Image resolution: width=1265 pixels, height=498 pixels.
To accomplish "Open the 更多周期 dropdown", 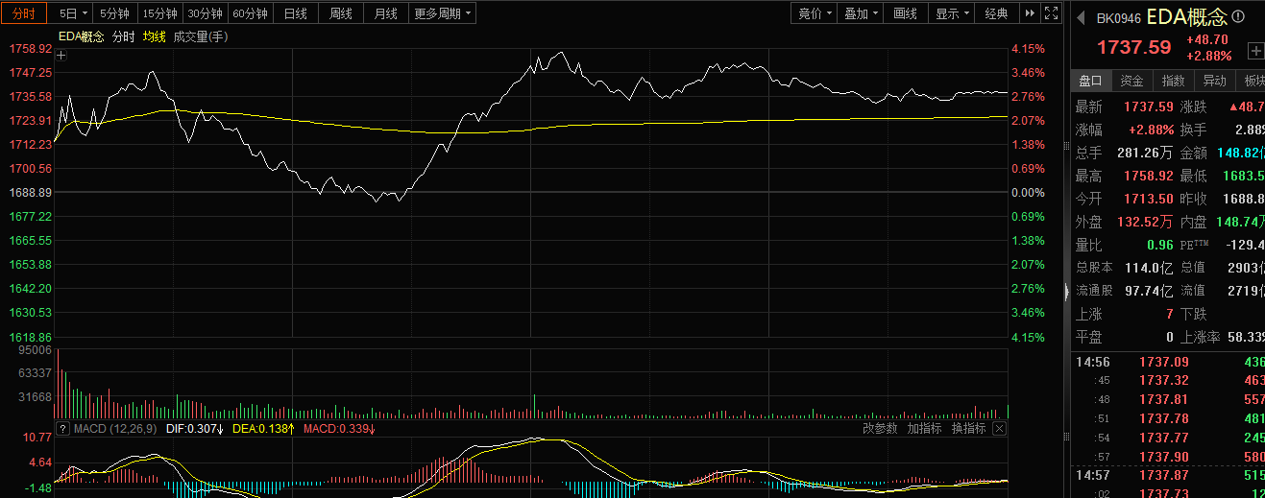I will pyautogui.click(x=442, y=13).
